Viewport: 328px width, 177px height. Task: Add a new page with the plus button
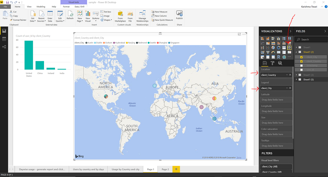coord(176,169)
